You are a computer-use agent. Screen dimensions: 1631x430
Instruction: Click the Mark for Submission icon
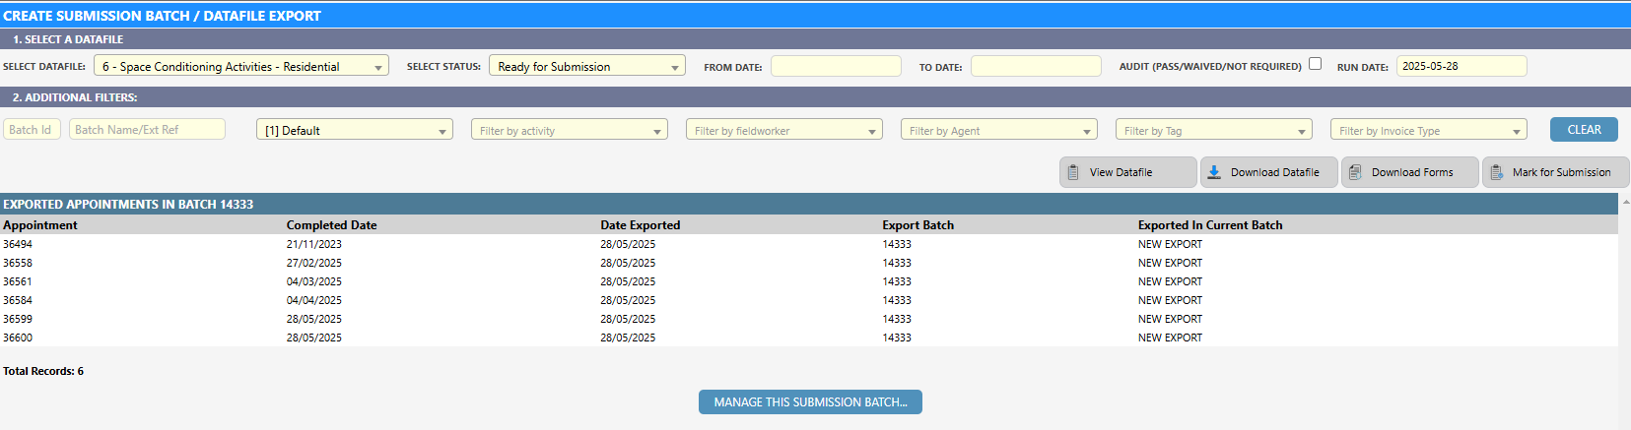(1496, 172)
